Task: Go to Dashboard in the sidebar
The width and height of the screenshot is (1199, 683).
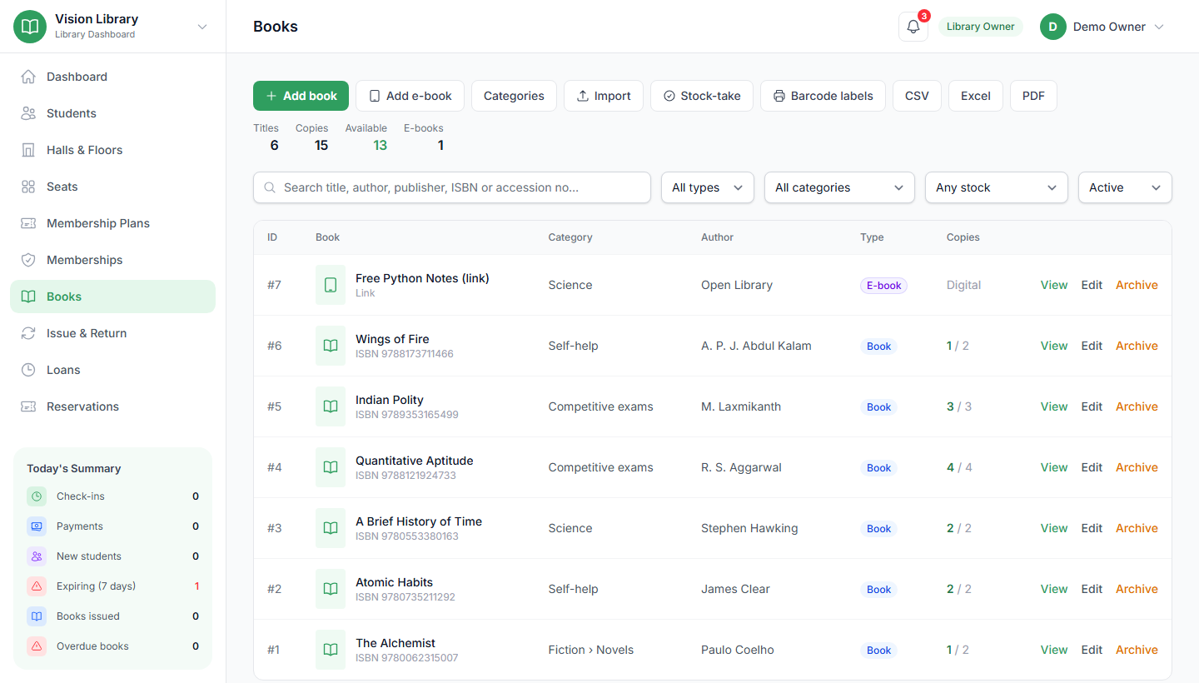Action: click(x=112, y=77)
